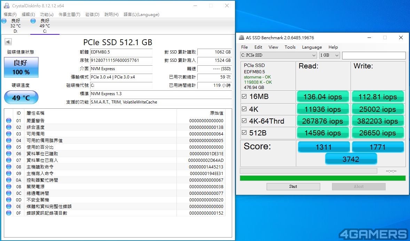This screenshot has height=241, width=410.
Task: Toggle the 512B test checkbox
Action: coord(244,133)
